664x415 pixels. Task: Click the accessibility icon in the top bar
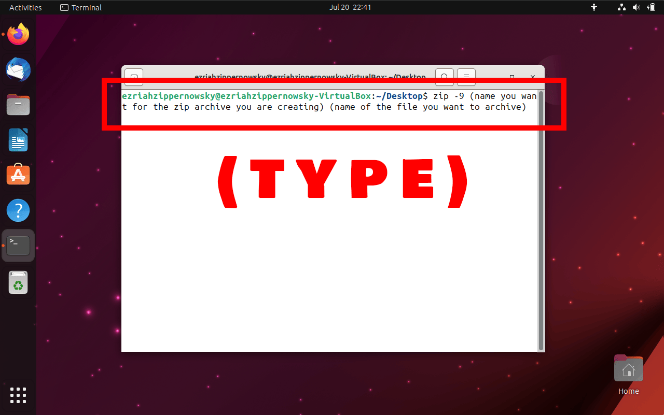(x=593, y=7)
